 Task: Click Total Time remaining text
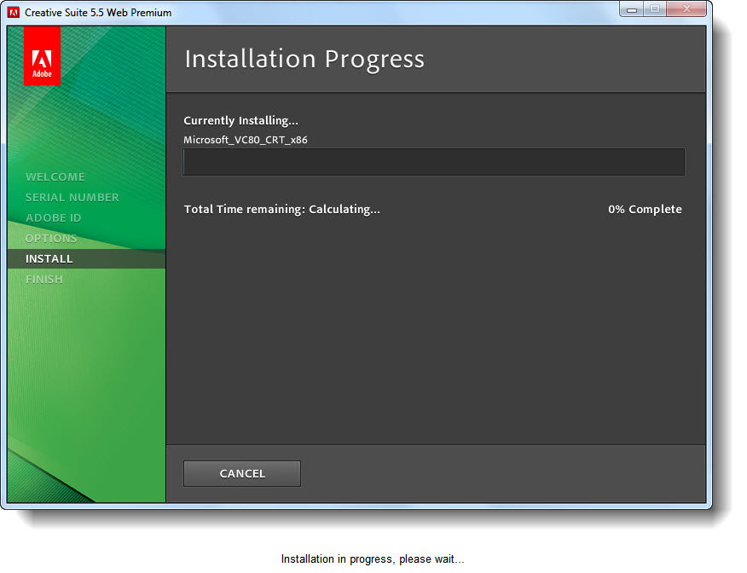tap(282, 210)
